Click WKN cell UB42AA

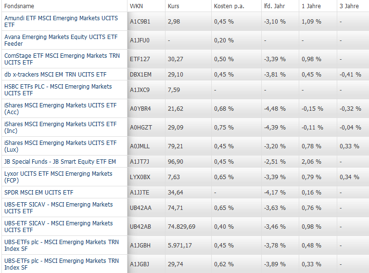click(x=140, y=208)
